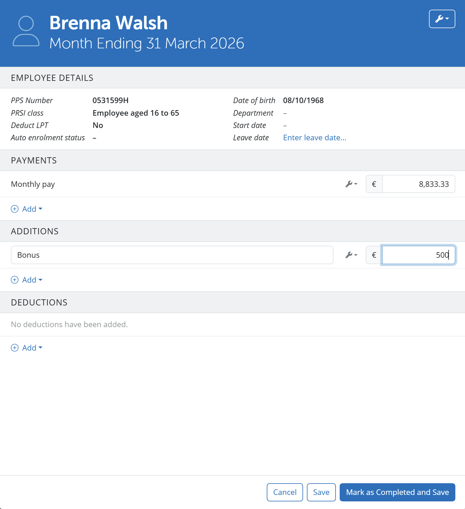Open the Bonus row wrench options
The height and width of the screenshot is (509, 465).
tap(351, 255)
